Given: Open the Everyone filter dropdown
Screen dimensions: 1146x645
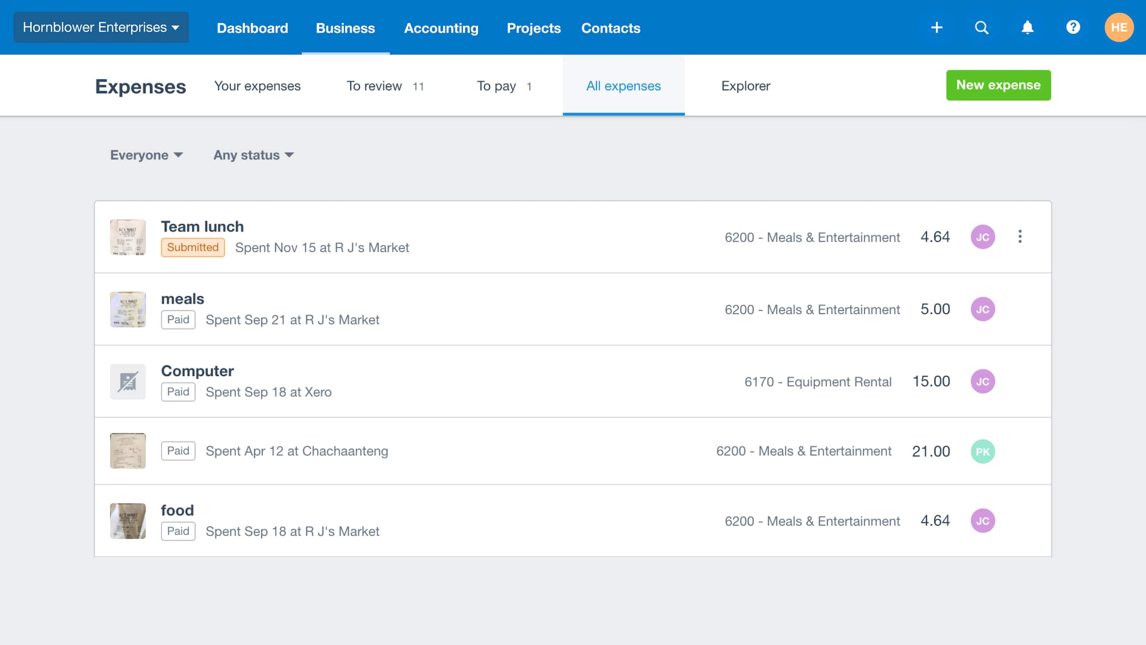Looking at the screenshot, I should [146, 155].
